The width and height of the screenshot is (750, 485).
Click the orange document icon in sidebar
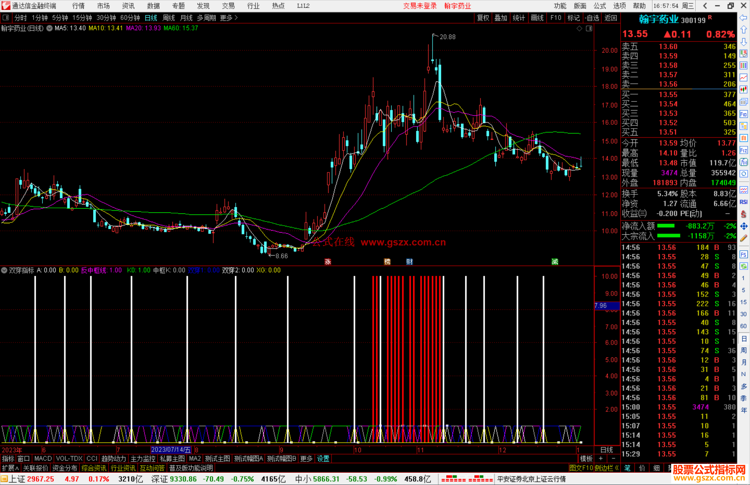click(x=743, y=138)
